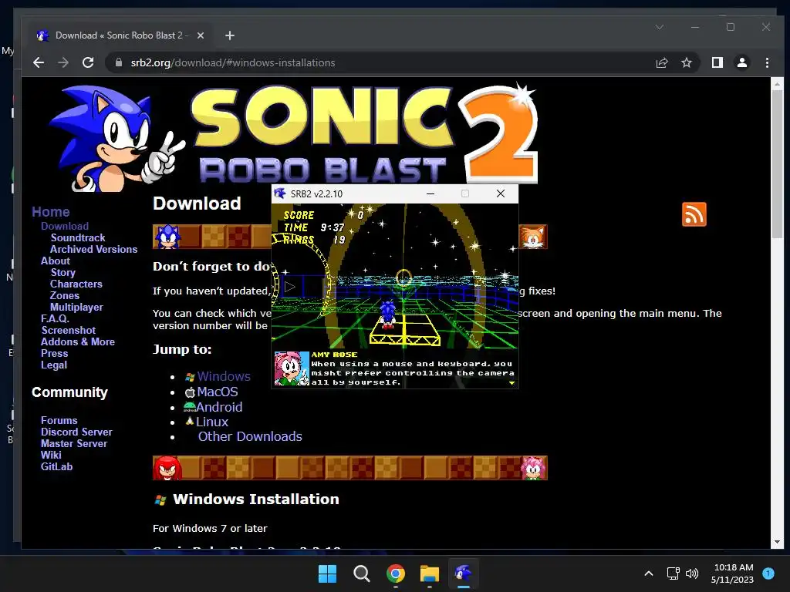Open the About page
The image size is (790, 592).
(56, 261)
